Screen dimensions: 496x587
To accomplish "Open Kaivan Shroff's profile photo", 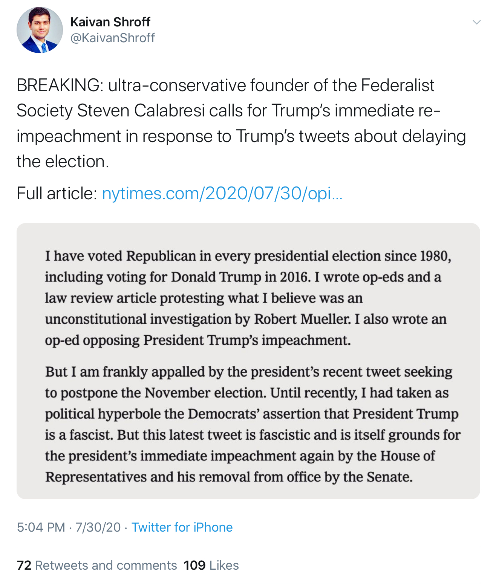I will click(40, 30).
